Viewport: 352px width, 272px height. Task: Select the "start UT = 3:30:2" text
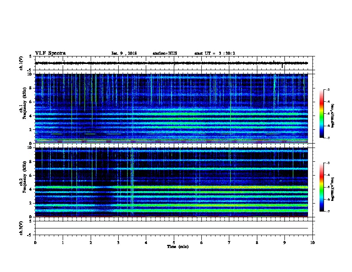click(215, 53)
